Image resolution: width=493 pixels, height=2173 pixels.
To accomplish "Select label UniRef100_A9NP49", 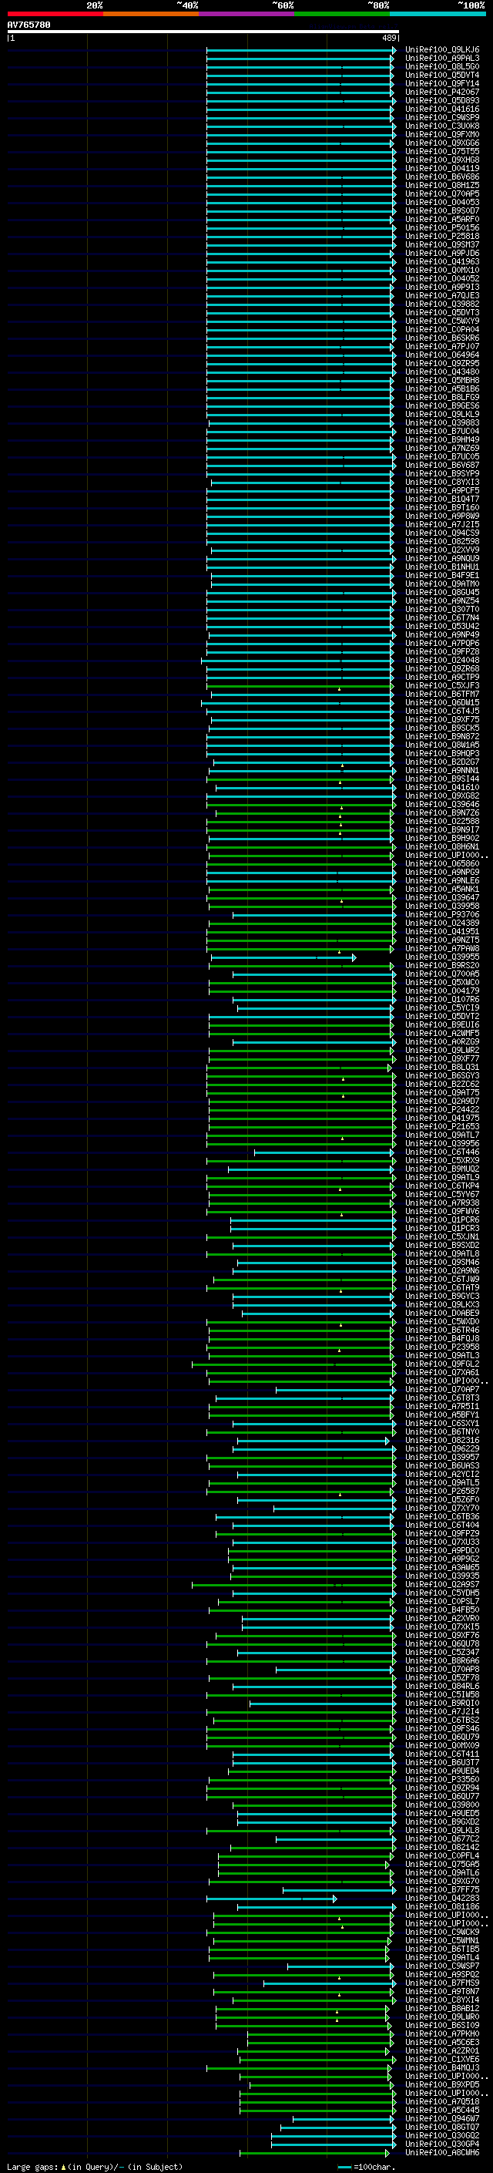I will click(442, 634).
